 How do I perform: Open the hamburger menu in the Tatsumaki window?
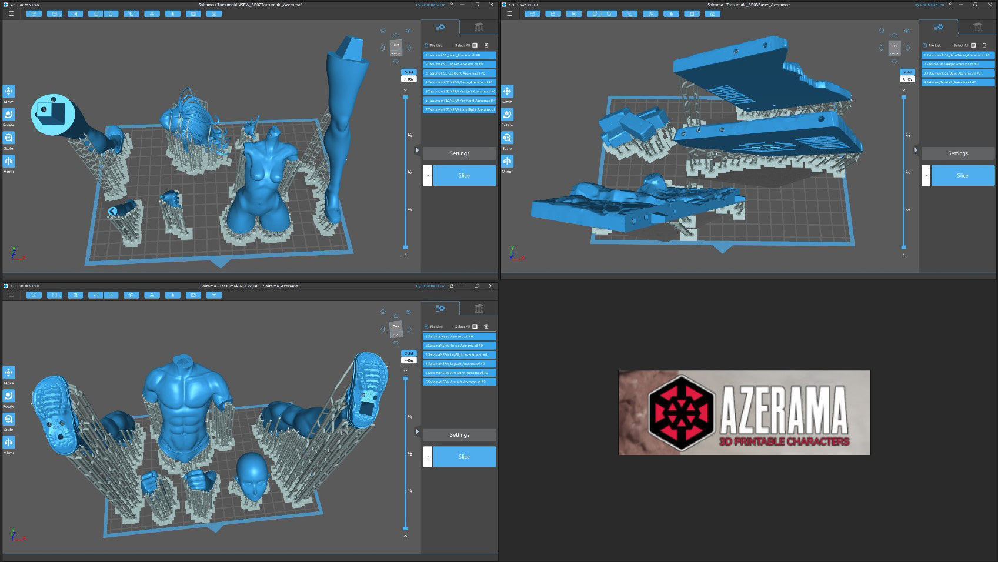point(11,14)
